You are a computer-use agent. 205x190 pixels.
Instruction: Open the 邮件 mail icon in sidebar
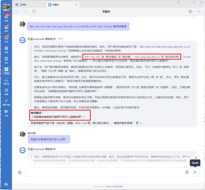point(6,28)
